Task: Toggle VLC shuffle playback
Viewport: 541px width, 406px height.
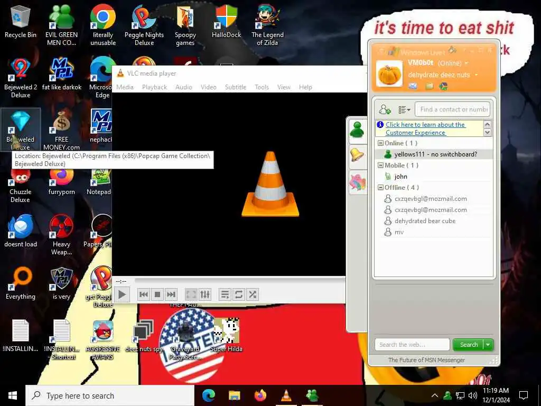Action: point(253,294)
